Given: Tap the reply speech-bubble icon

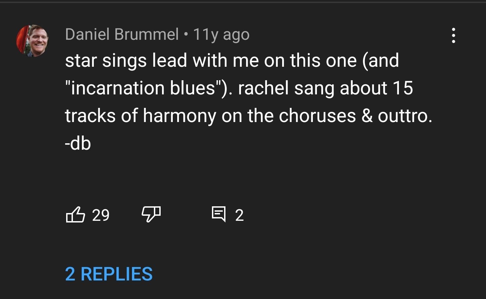Looking at the screenshot, I should (x=219, y=214).
